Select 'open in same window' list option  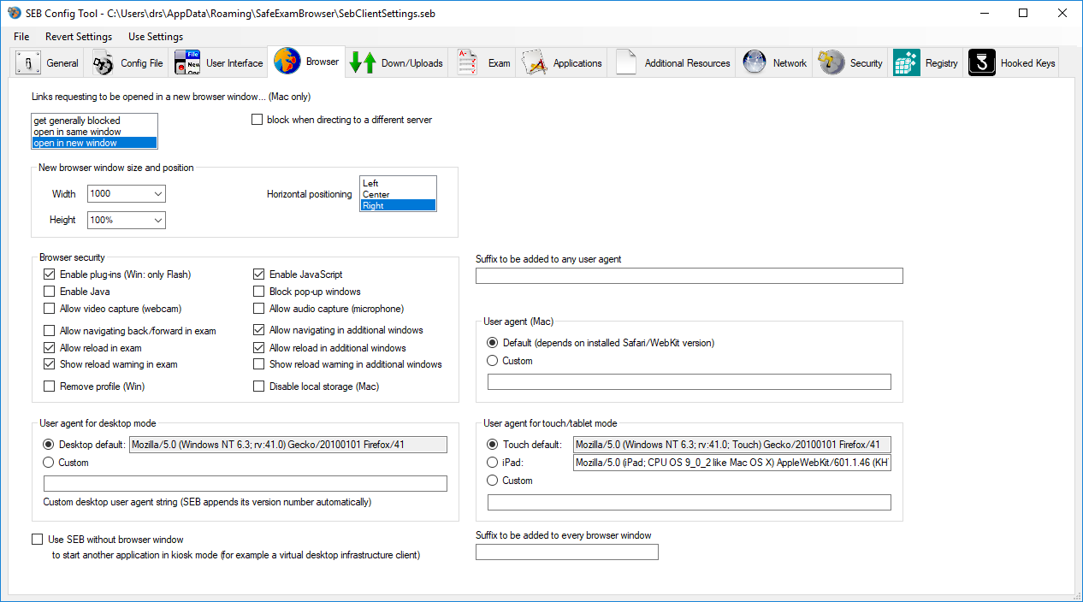coord(95,132)
